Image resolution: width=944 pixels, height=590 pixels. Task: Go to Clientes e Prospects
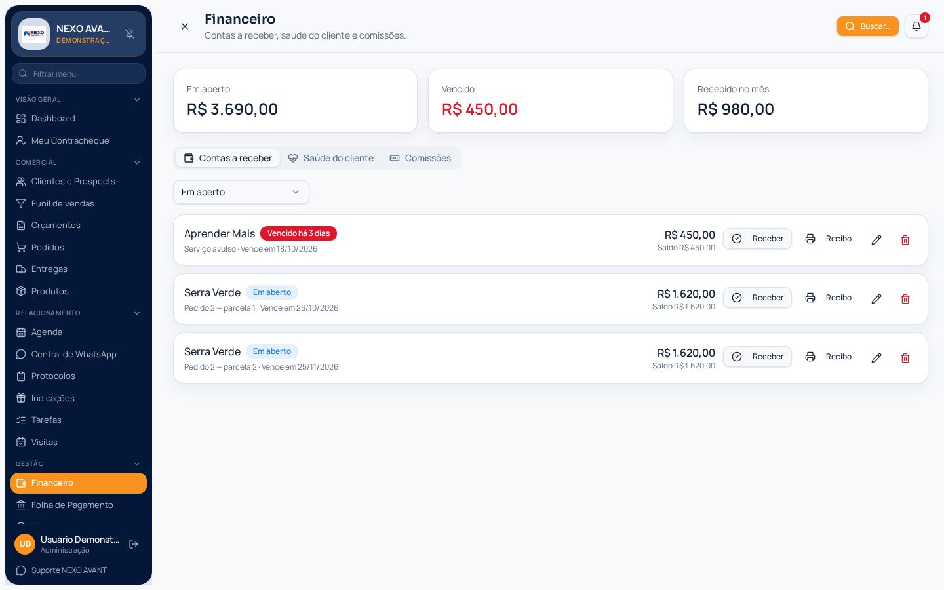[x=79, y=182]
